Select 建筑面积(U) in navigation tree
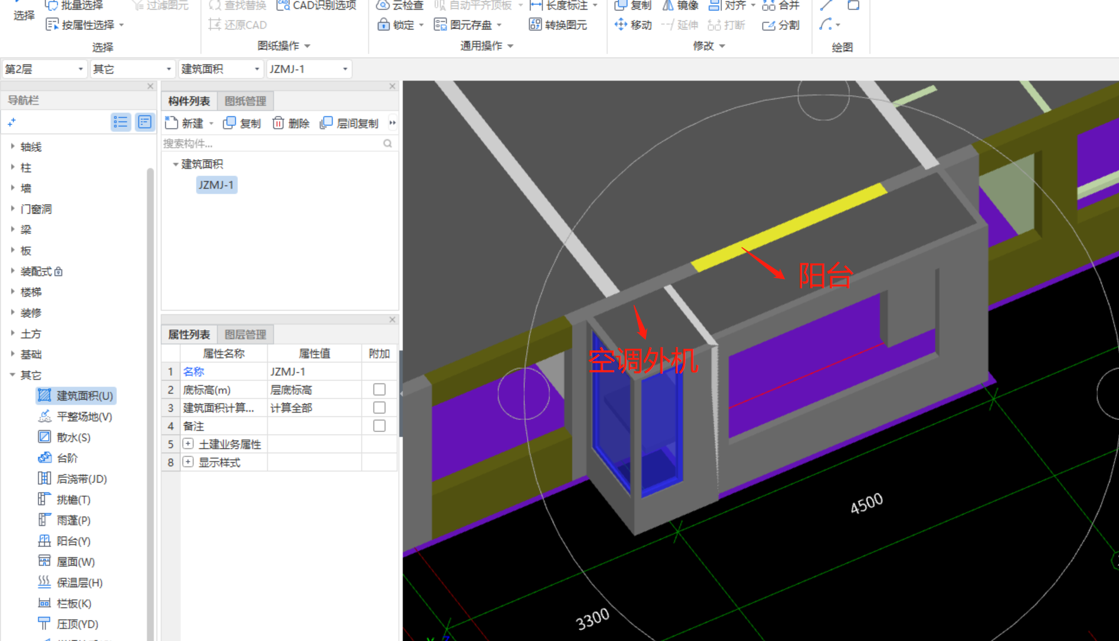The image size is (1119, 641). click(75, 395)
